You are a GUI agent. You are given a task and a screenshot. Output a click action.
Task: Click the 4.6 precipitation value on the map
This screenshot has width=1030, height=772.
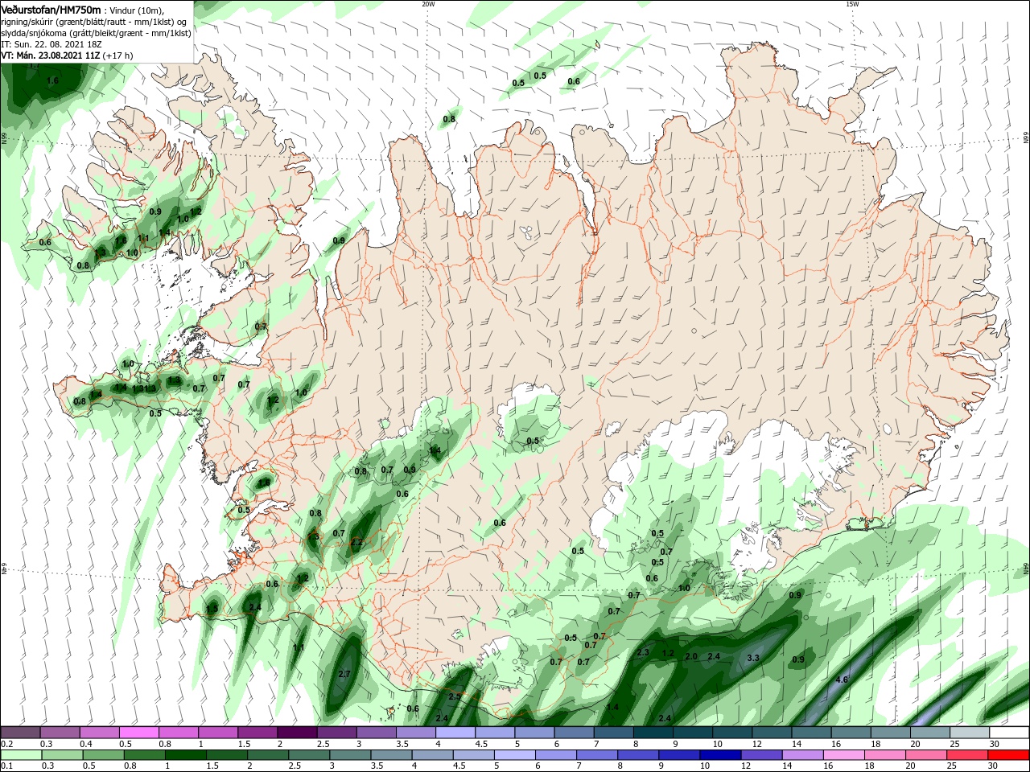[842, 680]
